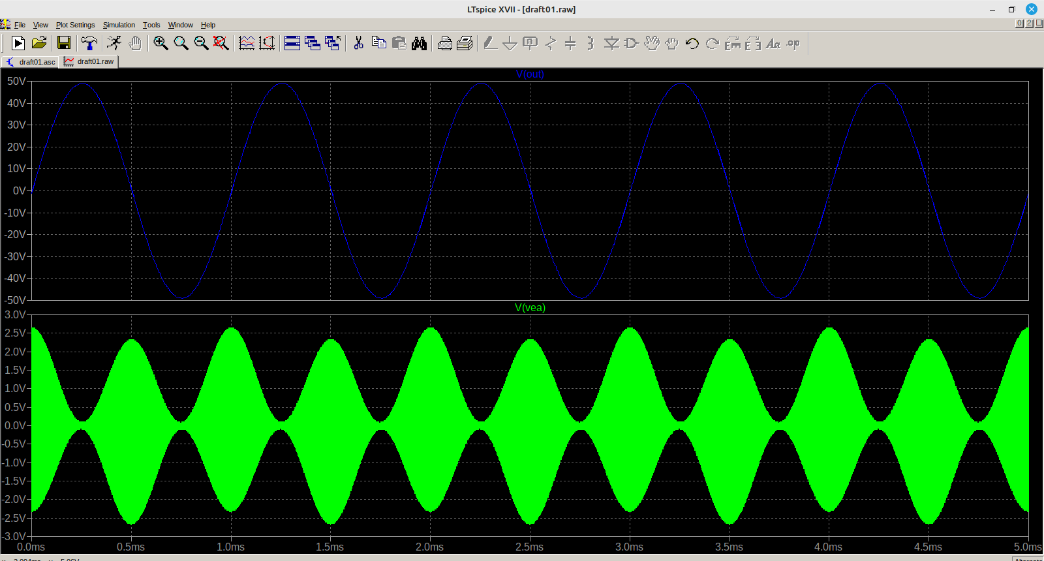Screen dimensions: 1044x561
Task: Zoom out with the minus magnifier
Action: 201,43
